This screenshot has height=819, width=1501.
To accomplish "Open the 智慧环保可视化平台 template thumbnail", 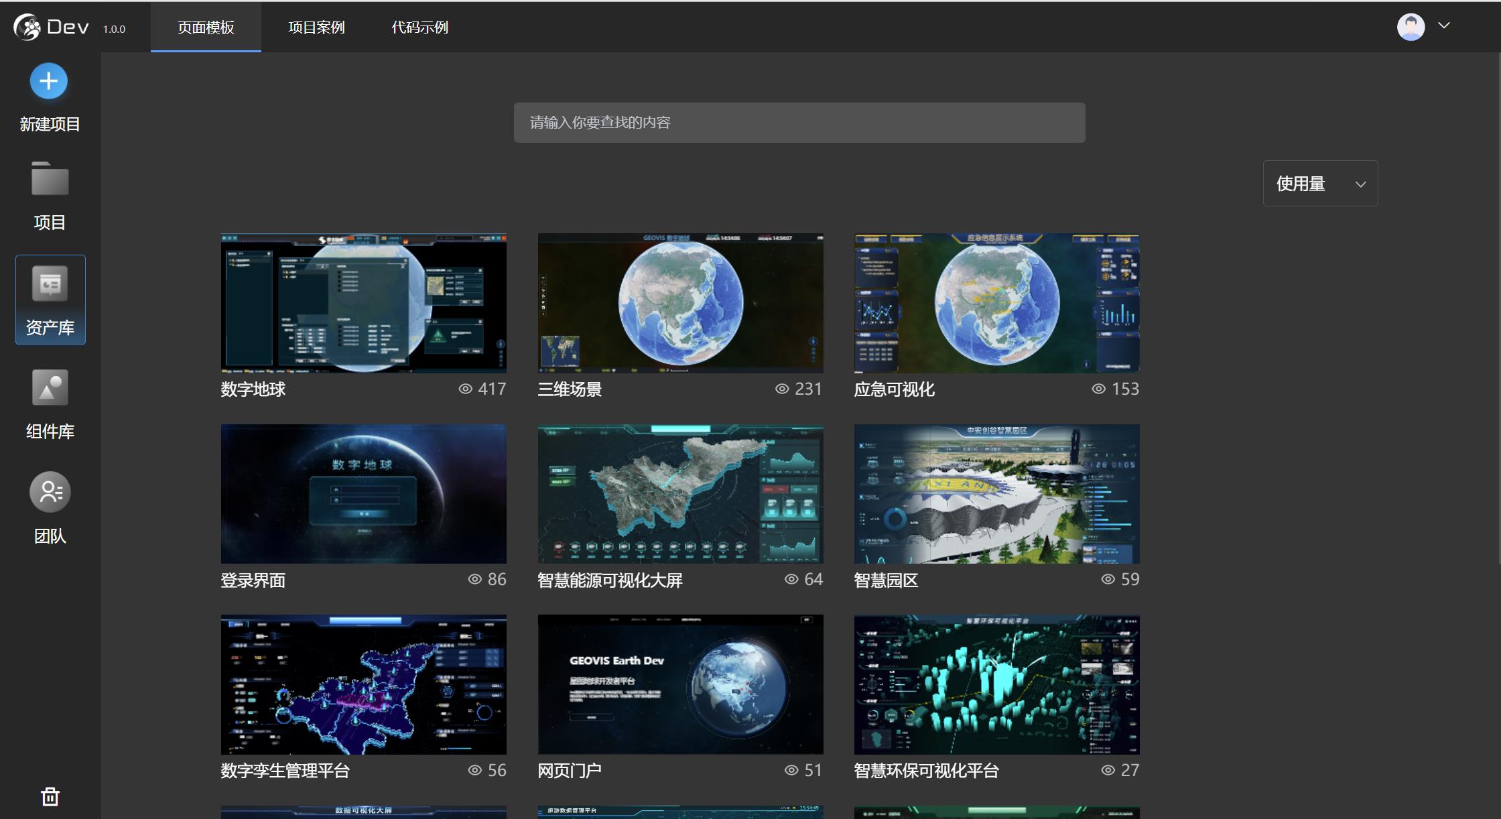I will tap(996, 684).
